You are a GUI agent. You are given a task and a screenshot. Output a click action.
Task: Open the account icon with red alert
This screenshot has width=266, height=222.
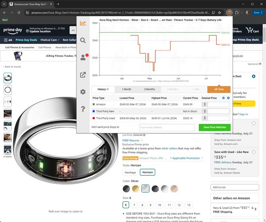(x=83, y=58)
